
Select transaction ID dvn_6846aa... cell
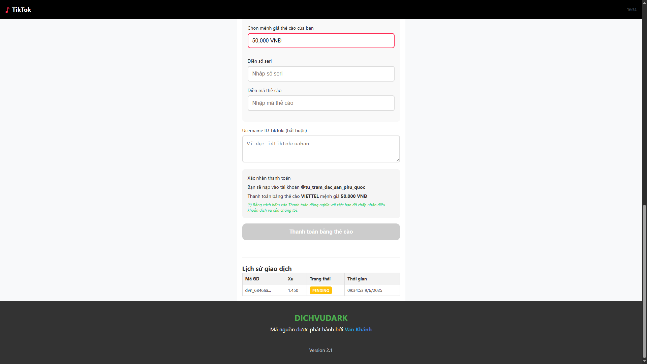[258, 291]
